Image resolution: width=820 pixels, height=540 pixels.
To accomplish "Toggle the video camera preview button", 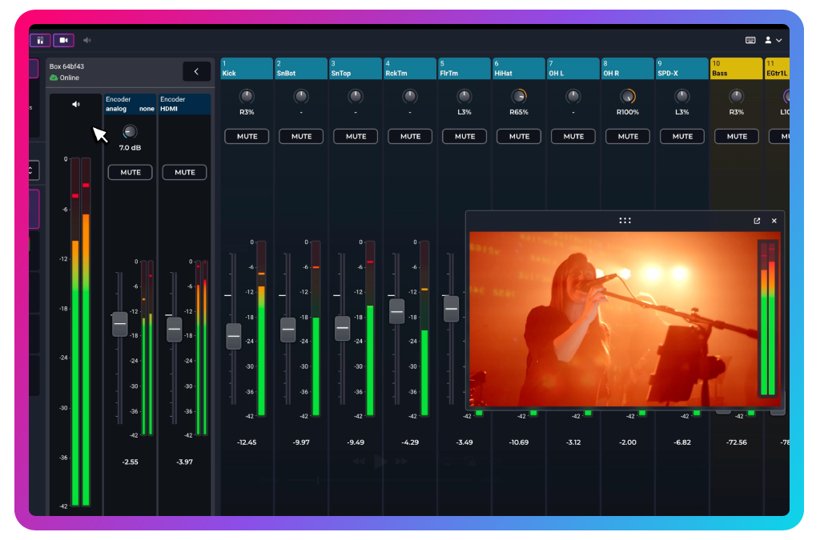I will click(x=63, y=40).
